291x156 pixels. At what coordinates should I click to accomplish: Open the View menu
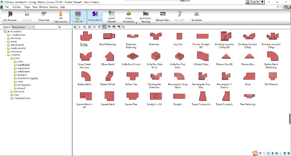tap(35, 7)
